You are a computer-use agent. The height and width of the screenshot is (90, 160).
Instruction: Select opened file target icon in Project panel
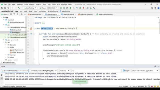click(x=11, y=14)
